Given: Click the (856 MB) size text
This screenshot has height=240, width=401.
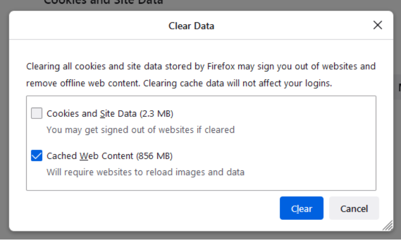Looking at the screenshot, I should tap(154, 156).
